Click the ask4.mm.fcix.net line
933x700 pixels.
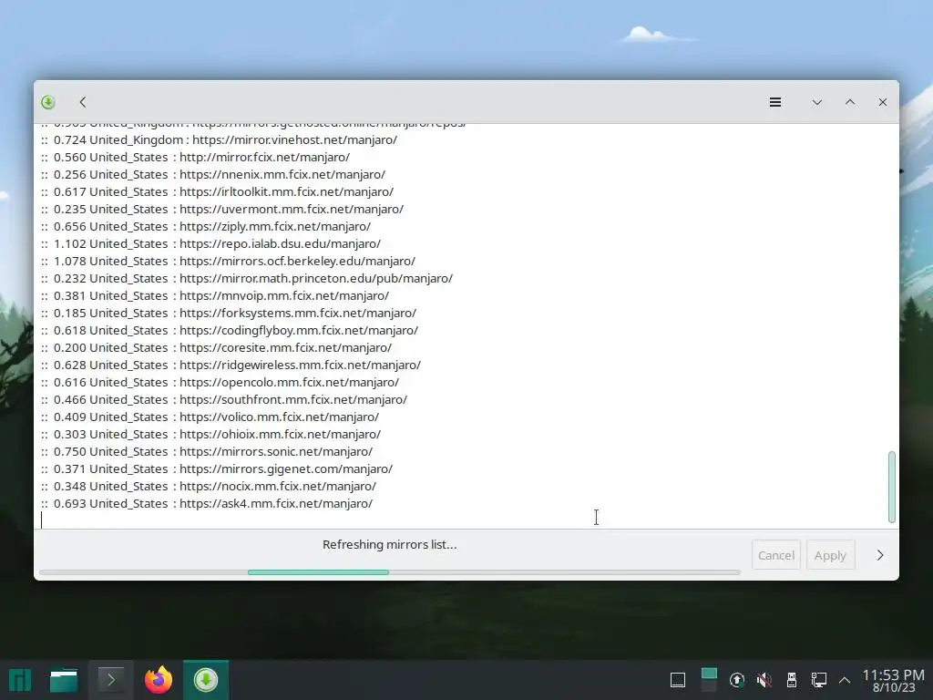coord(207,502)
